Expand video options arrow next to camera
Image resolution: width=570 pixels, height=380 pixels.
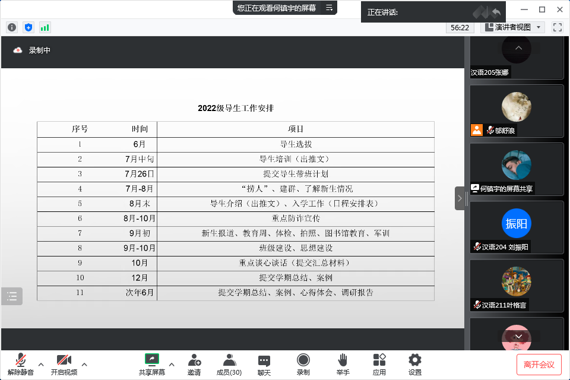tap(84, 364)
